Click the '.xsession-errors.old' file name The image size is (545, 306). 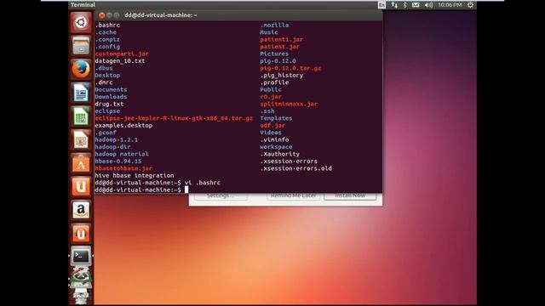point(295,168)
